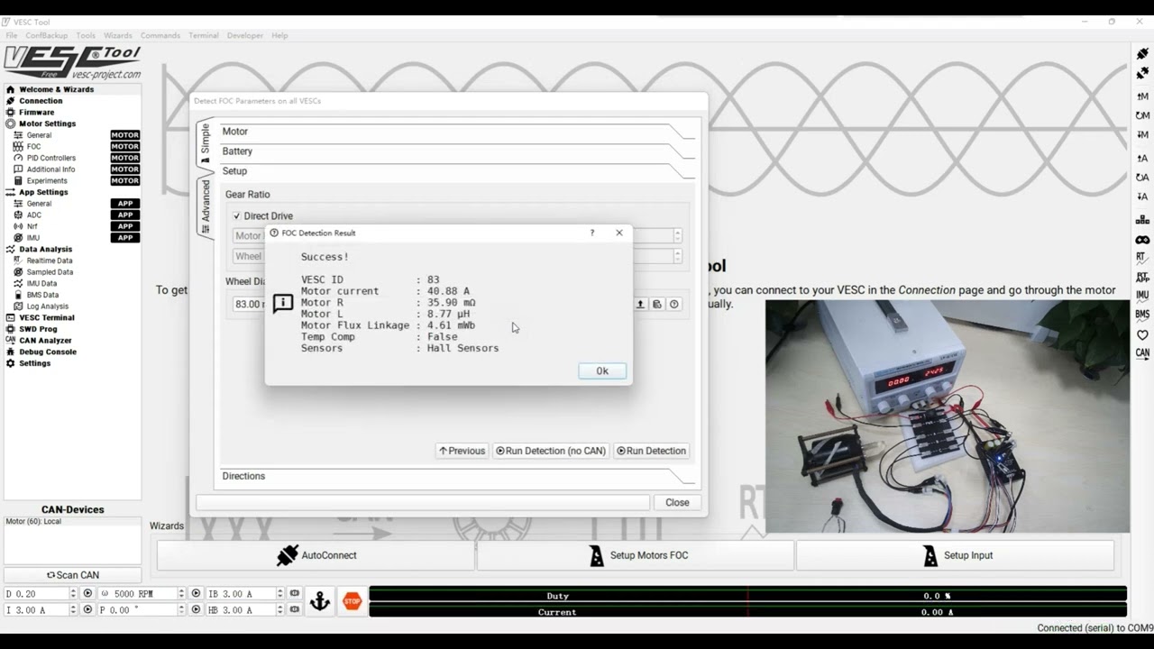Viewport: 1154px width, 649px height.
Task: Write motor configuration (down-arrow M icon)
Action: [x=1142, y=134]
